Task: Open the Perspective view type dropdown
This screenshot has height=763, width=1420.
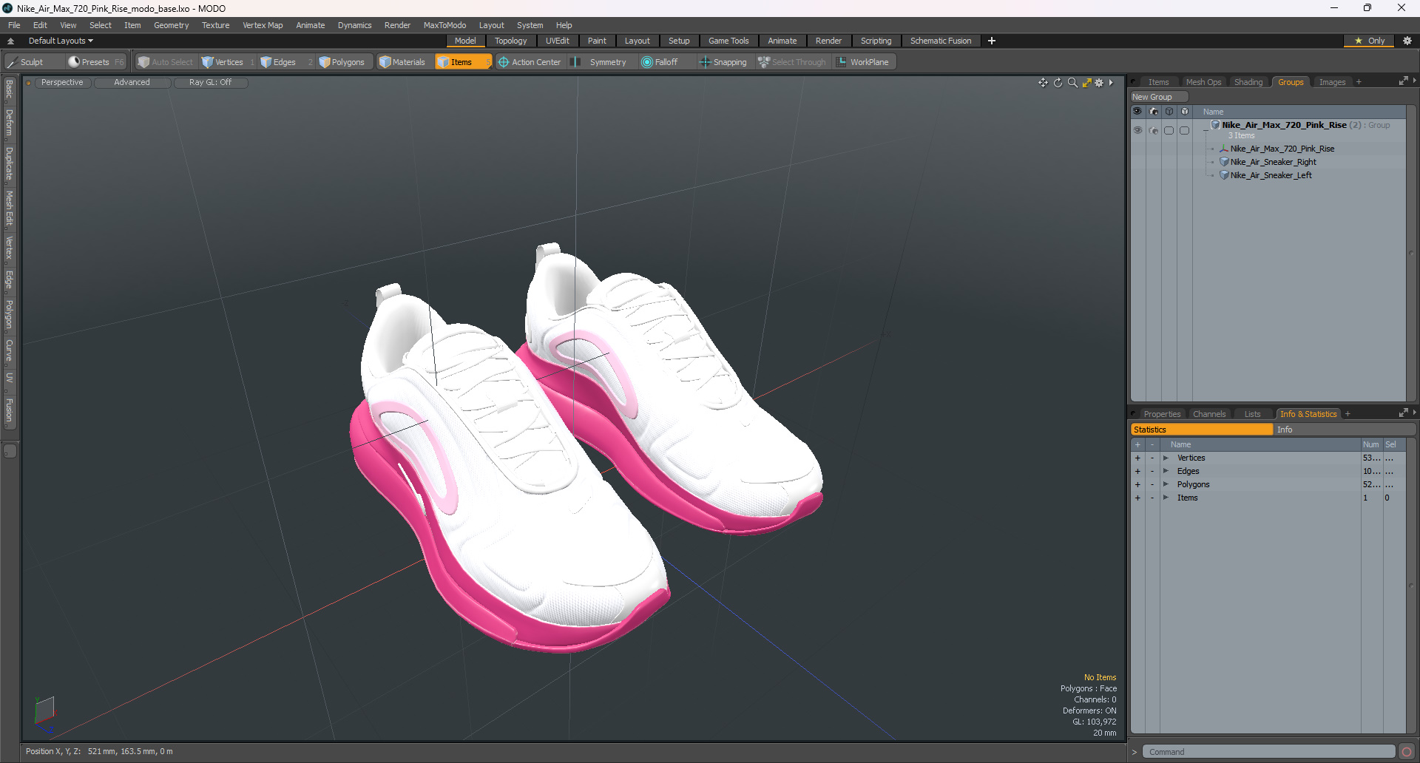Action: click(x=62, y=83)
